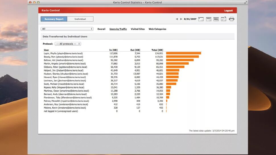Screen dimensions: 276x155
Task: Open the Users by Traffic section
Action: pos(118,29)
